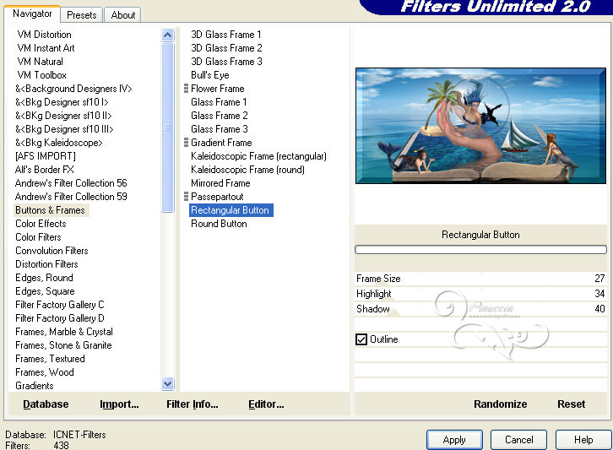Select Color Filters category
The image size is (613, 450).
38,237
